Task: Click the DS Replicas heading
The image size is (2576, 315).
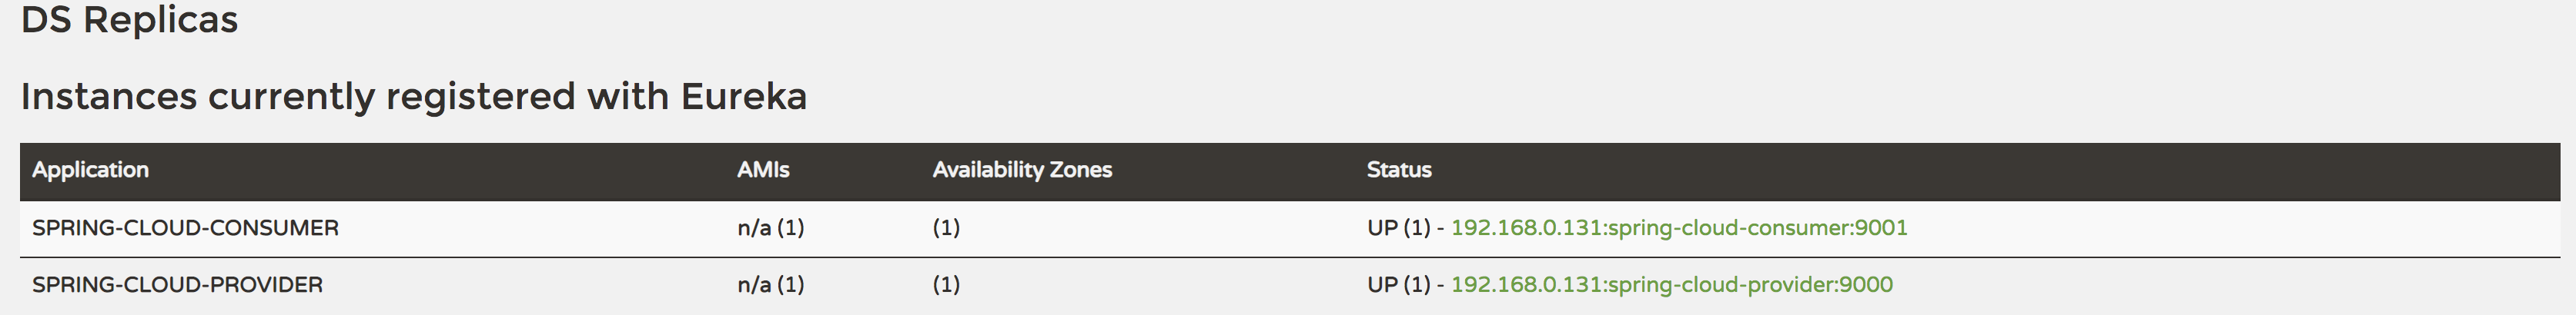Action: coord(129,20)
